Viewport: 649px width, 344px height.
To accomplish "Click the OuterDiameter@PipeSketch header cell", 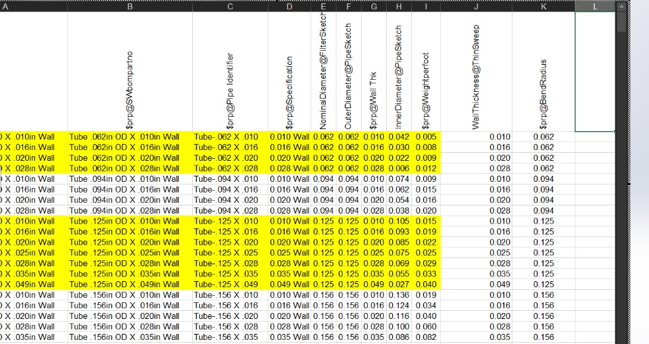I will pos(349,72).
